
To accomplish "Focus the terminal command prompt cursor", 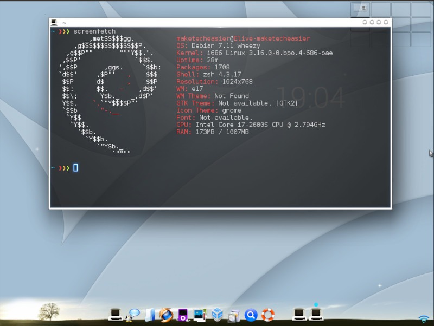I will pos(75,168).
